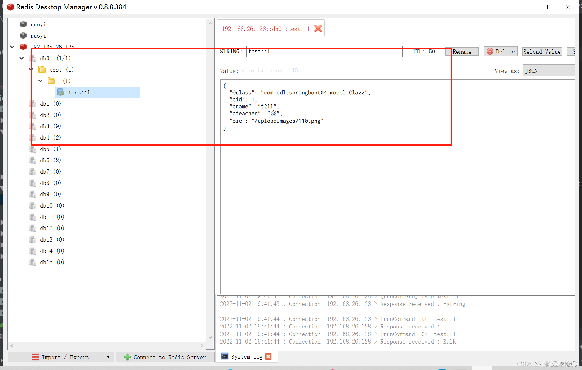This screenshot has width=582, height=370.
Task: Maximize the Redis Desktop Manager window
Action: pyautogui.click(x=546, y=7)
